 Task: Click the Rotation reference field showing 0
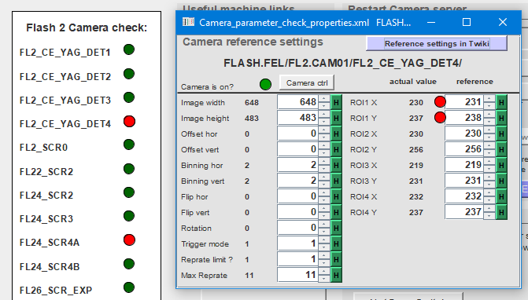(x=297, y=228)
